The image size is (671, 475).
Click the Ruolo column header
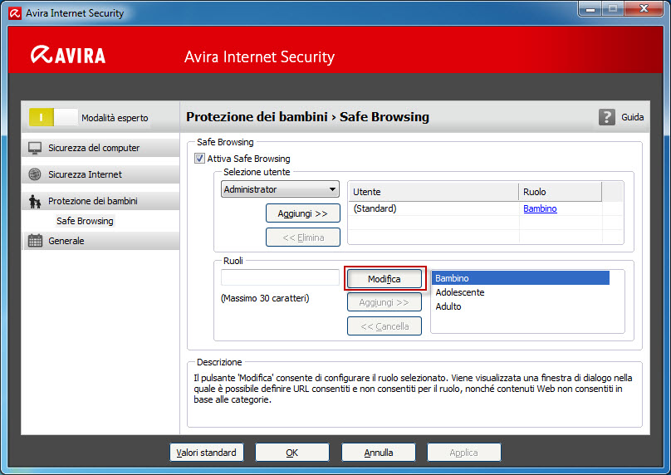561,192
